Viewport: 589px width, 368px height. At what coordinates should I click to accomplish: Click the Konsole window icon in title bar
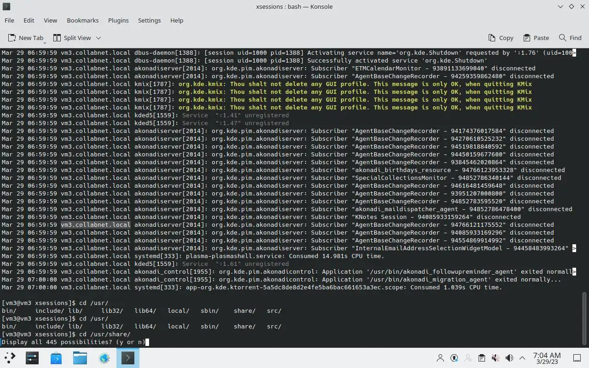point(6,6)
